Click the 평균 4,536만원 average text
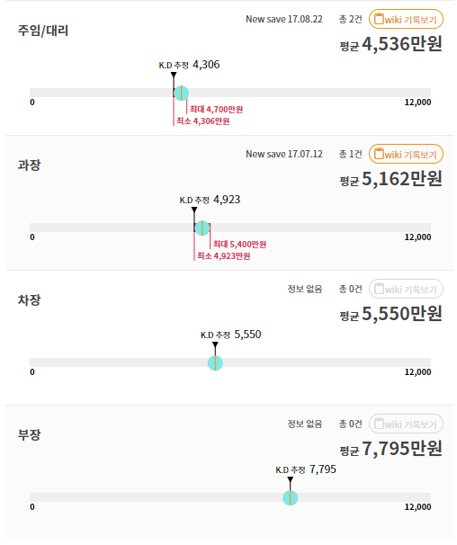457x545 pixels. pos(391,44)
